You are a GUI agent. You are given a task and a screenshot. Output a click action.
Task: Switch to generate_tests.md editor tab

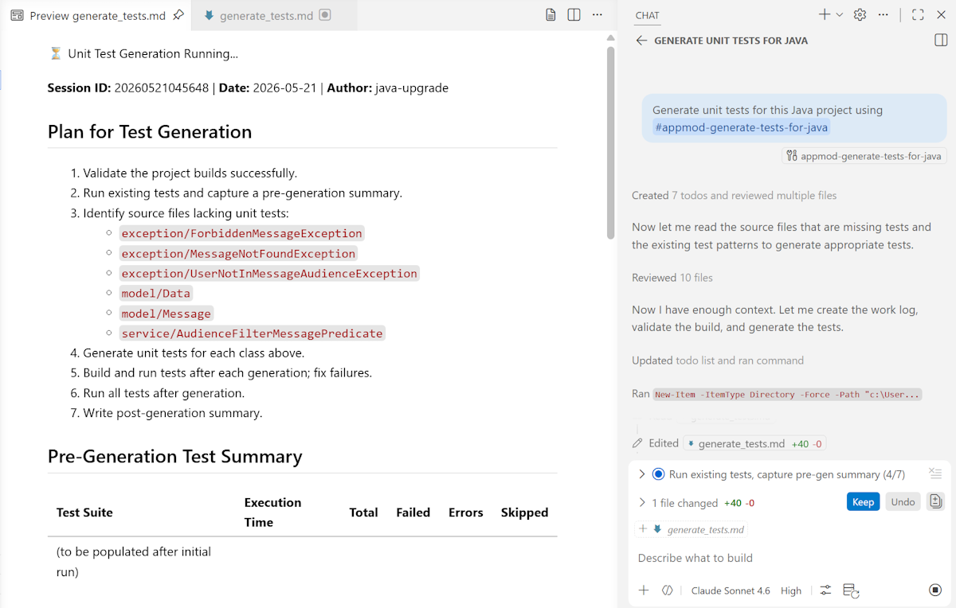(265, 15)
